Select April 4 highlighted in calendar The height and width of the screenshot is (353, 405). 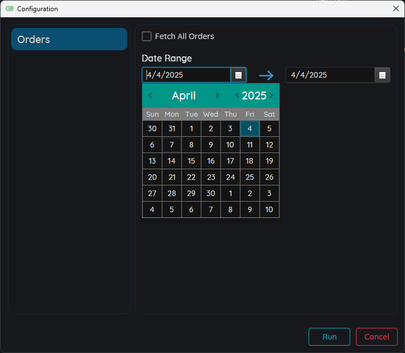pos(250,128)
